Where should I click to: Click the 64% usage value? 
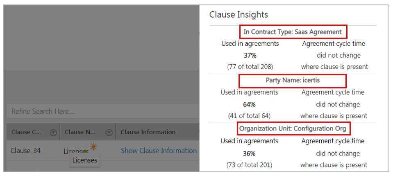click(250, 104)
